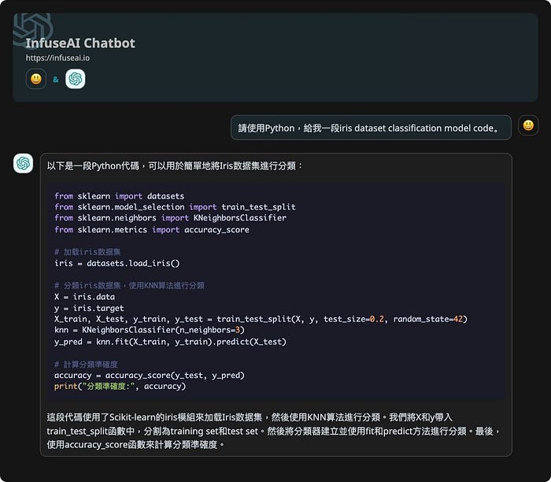
Task: Click comment '# 計算分類準確度'
Action: click(86, 364)
